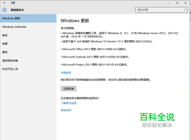The height and width of the screenshot is (140, 191).
Task: Click the 更新和安全 header title
Action: pyautogui.click(x=17, y=10)
